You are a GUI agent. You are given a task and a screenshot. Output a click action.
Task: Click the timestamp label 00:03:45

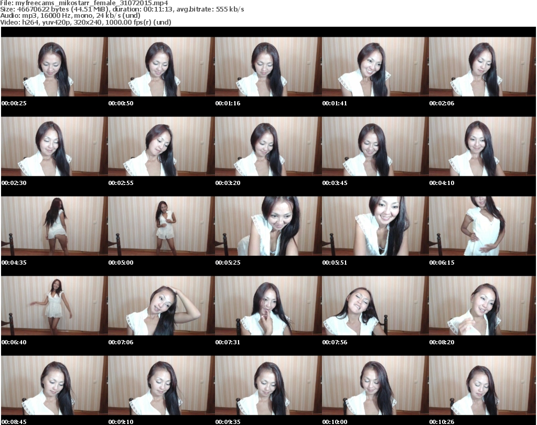[x=335, y=183]
